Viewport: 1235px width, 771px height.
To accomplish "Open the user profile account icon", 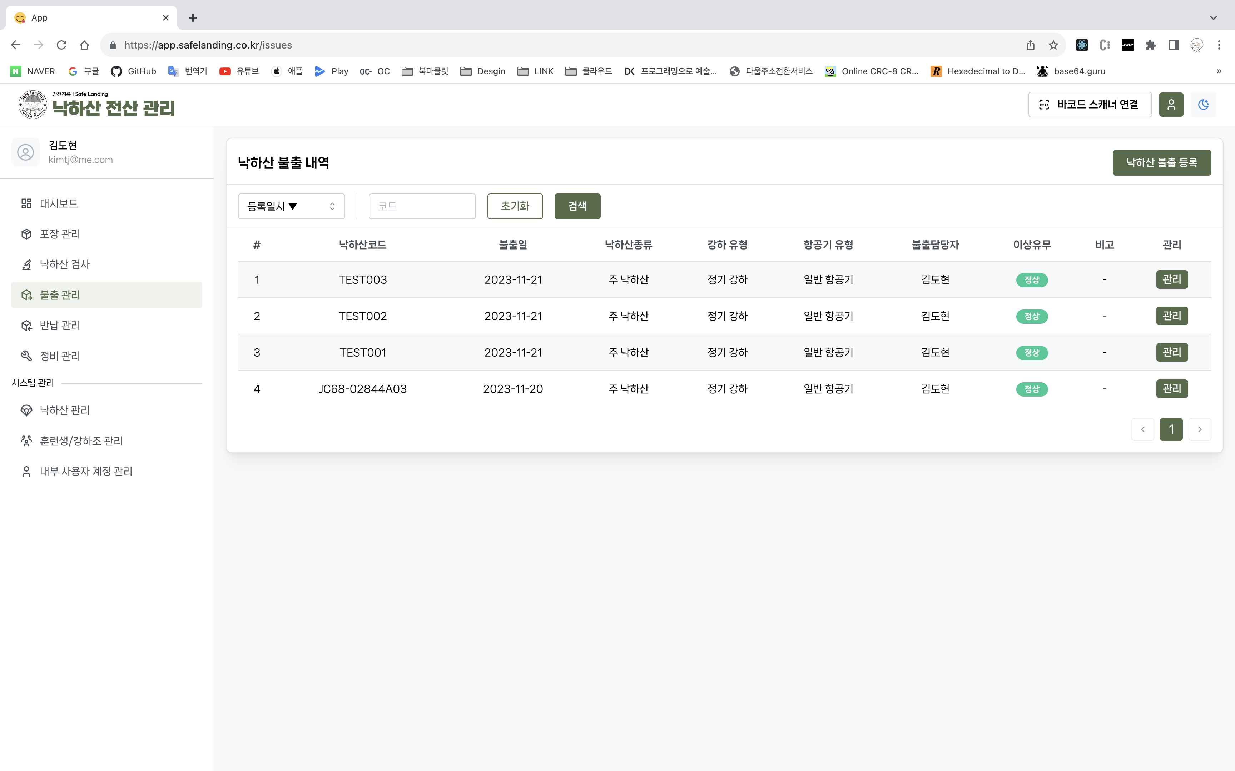I will pos(1171,105).
